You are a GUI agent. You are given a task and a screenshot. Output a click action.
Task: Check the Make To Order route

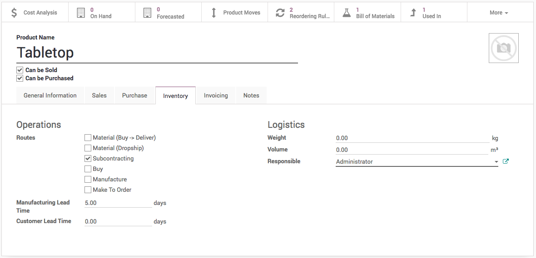point(88,190)
